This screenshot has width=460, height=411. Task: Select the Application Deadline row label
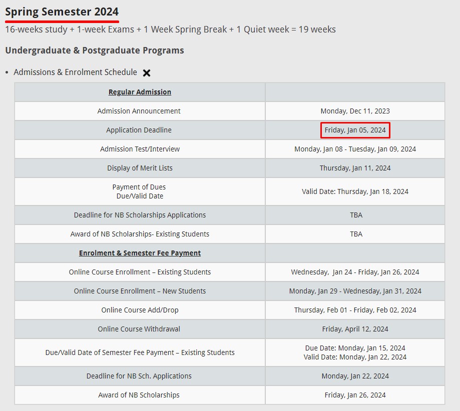(139, 130)
